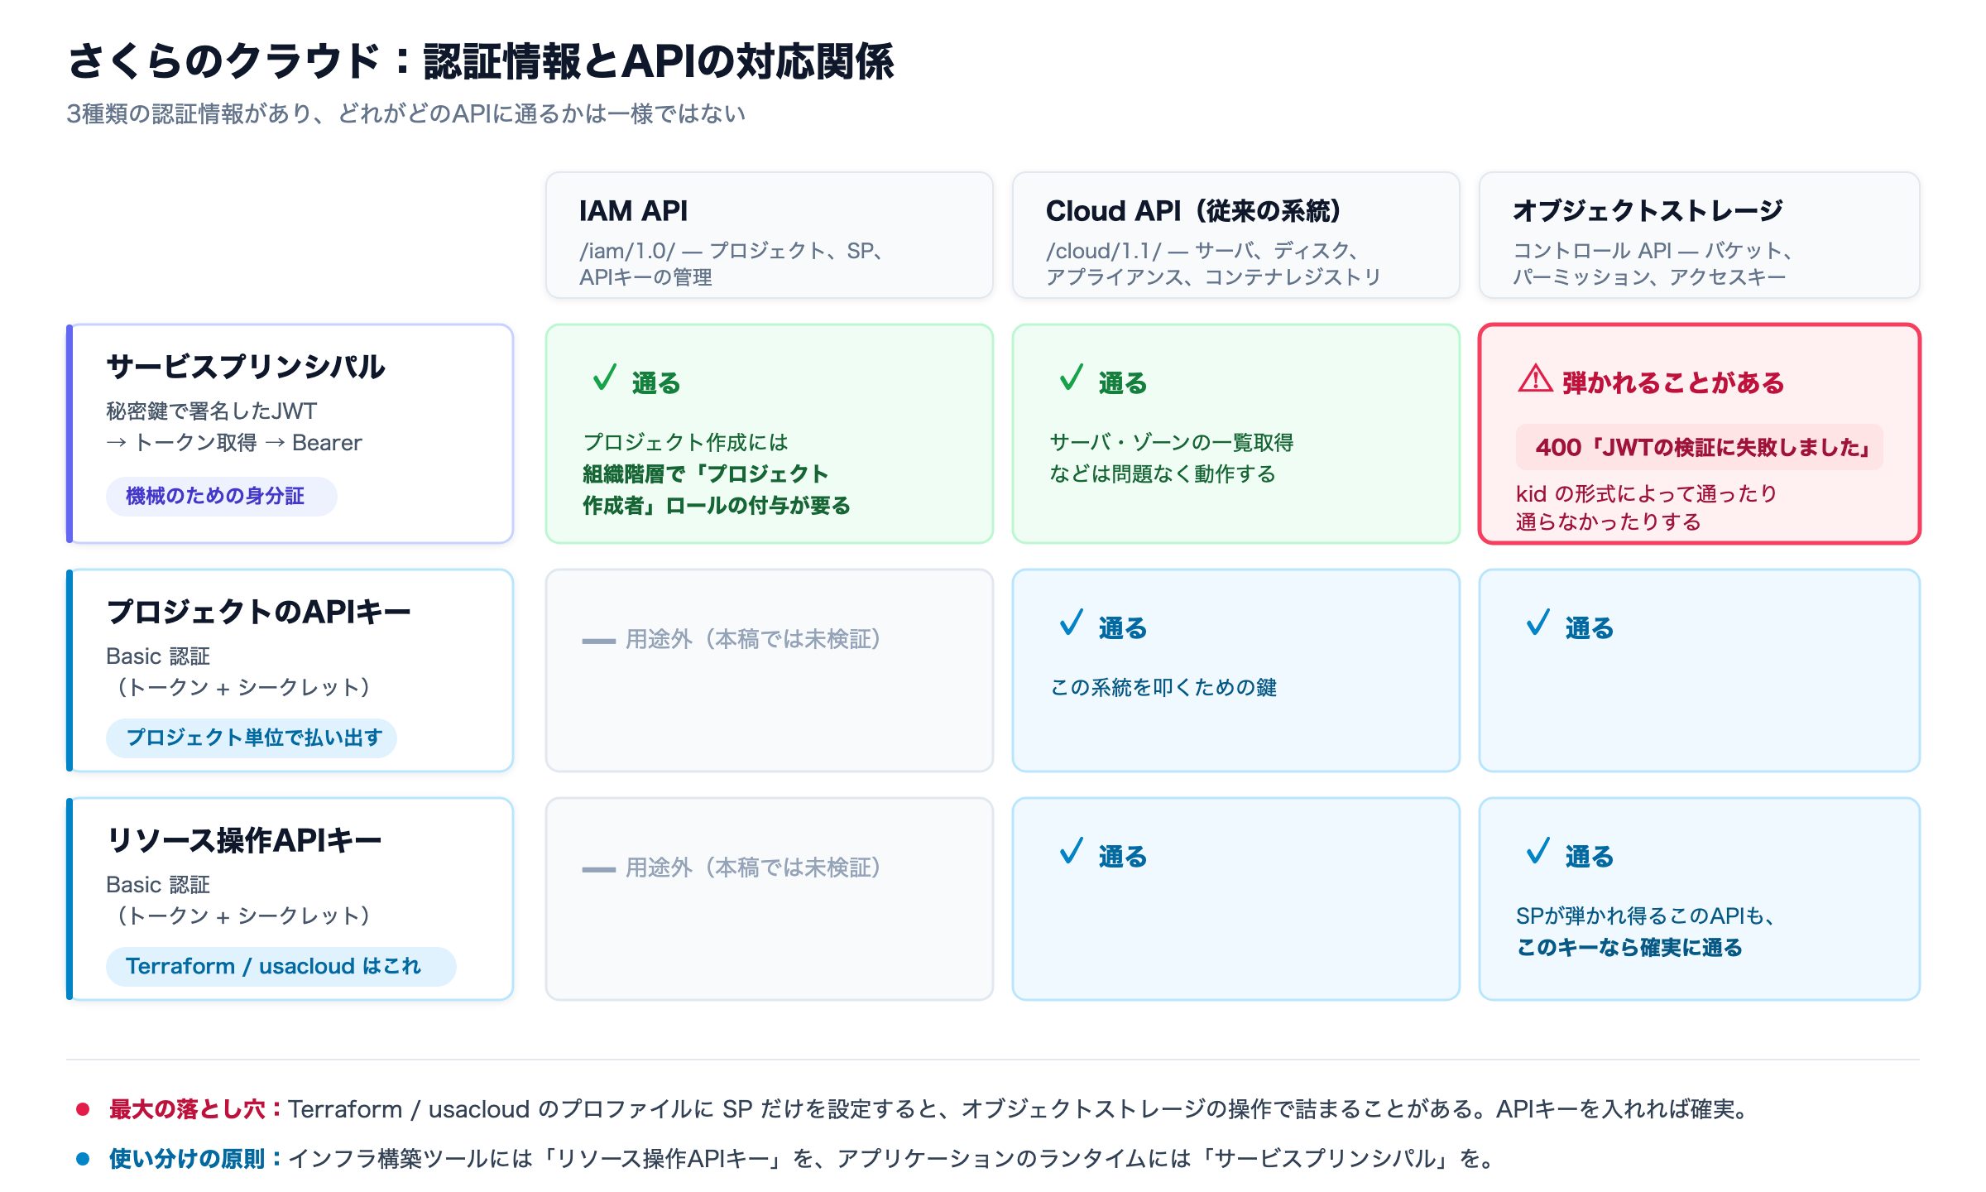The image size is (1986, 1192).
Task: Click the blue checkmark above 'この系統を叩くための鍵'
Action: click(x=1071, y=622)
